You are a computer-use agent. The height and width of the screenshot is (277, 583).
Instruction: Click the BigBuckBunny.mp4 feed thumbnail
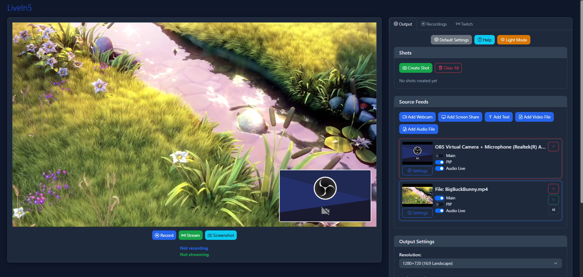click(417, 195)
